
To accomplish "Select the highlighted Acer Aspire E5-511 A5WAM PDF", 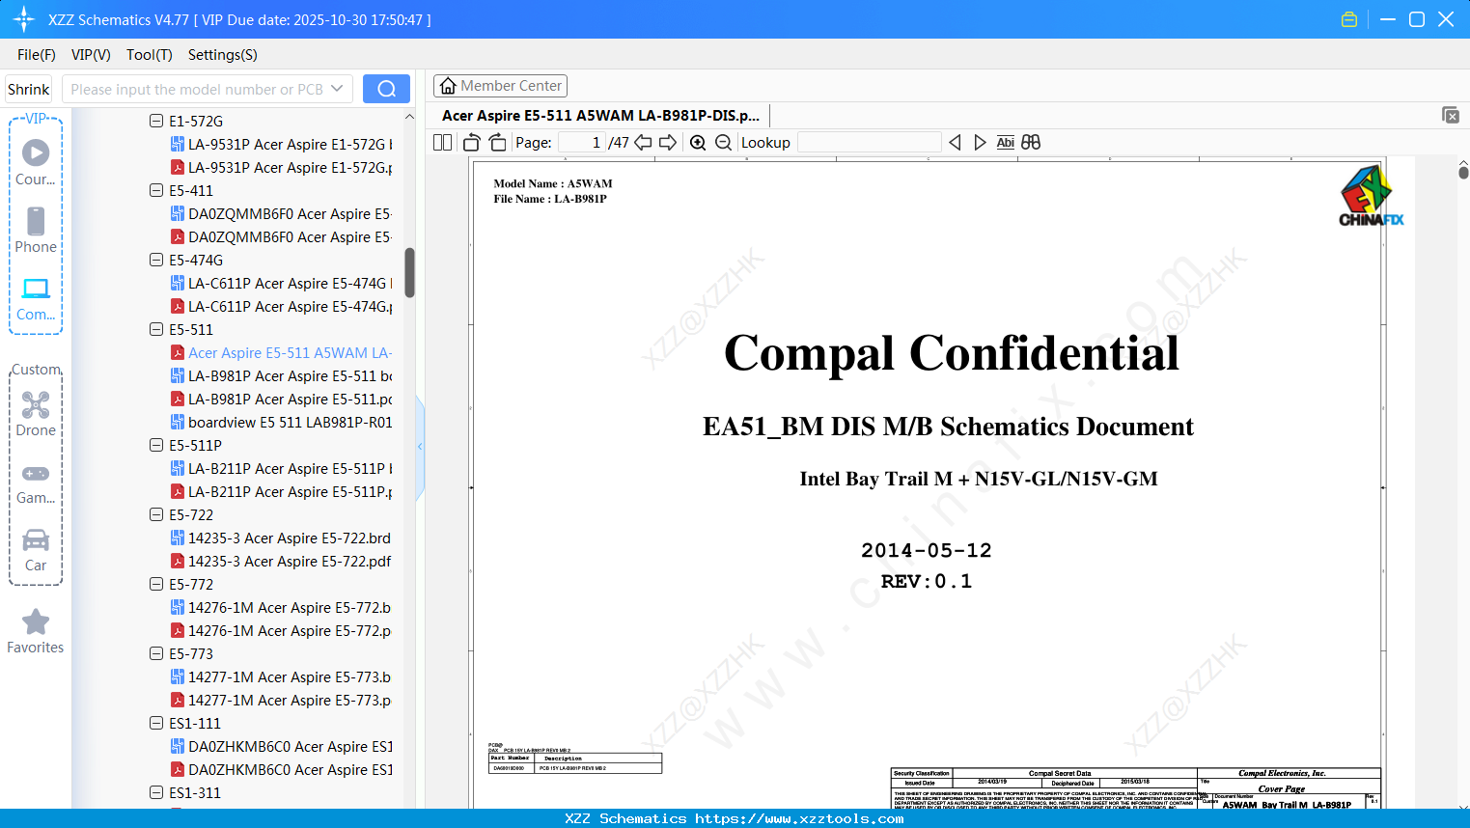I will tap(281, 352).
